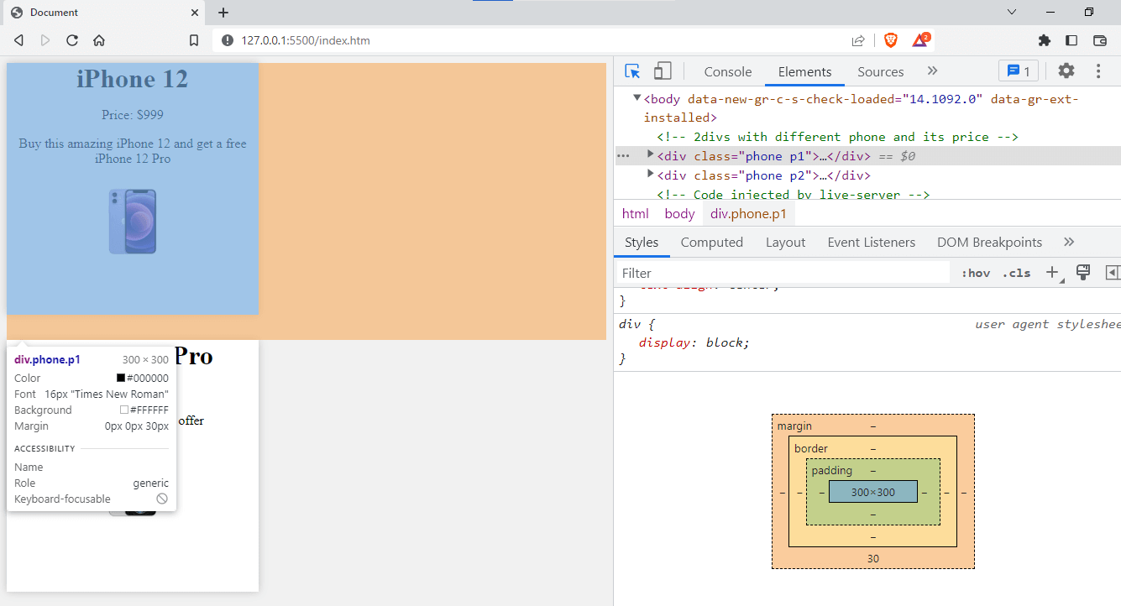Viewport: 1121px width, 606px height.
Task: Click the Brave Shields icon
Action: (x=890, y=39)
